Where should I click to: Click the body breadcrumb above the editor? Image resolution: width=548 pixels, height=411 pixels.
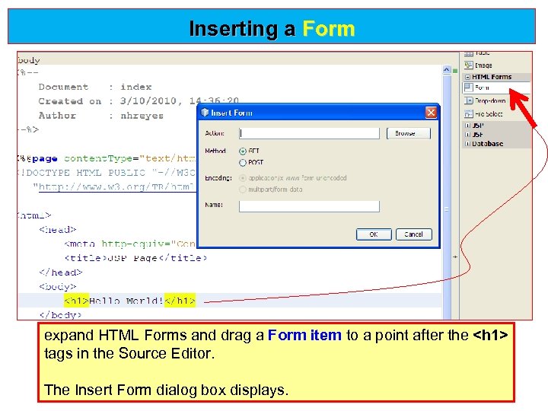pyautogui.click(x=29, y=60)
